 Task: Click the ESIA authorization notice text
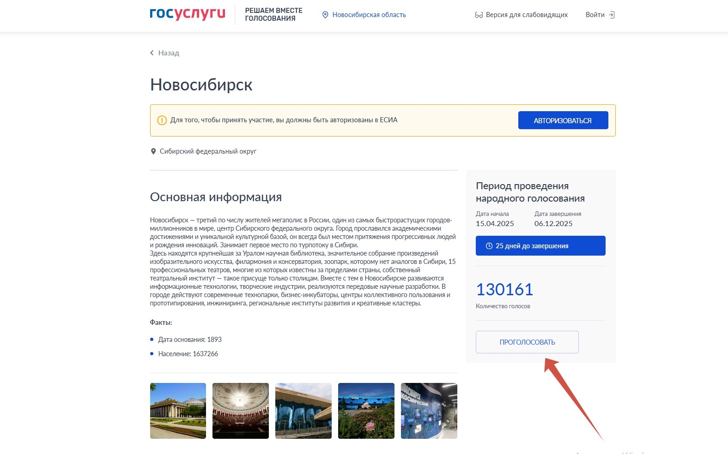pyautogui.click(x=284, y=120)
